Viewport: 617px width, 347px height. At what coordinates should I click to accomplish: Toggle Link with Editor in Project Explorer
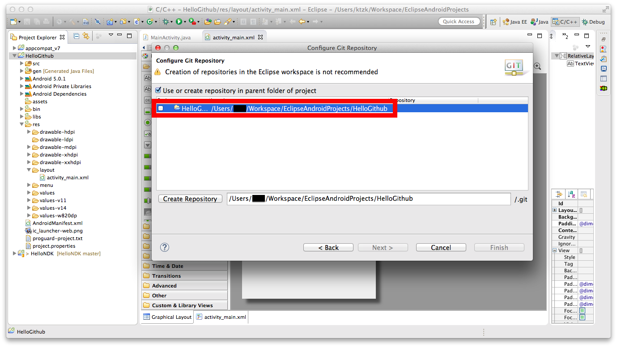pos(86,36)
